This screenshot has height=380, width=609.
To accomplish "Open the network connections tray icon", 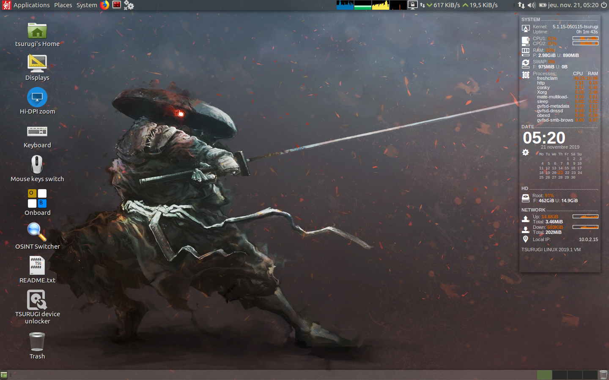I will click(x=521, y=5).
